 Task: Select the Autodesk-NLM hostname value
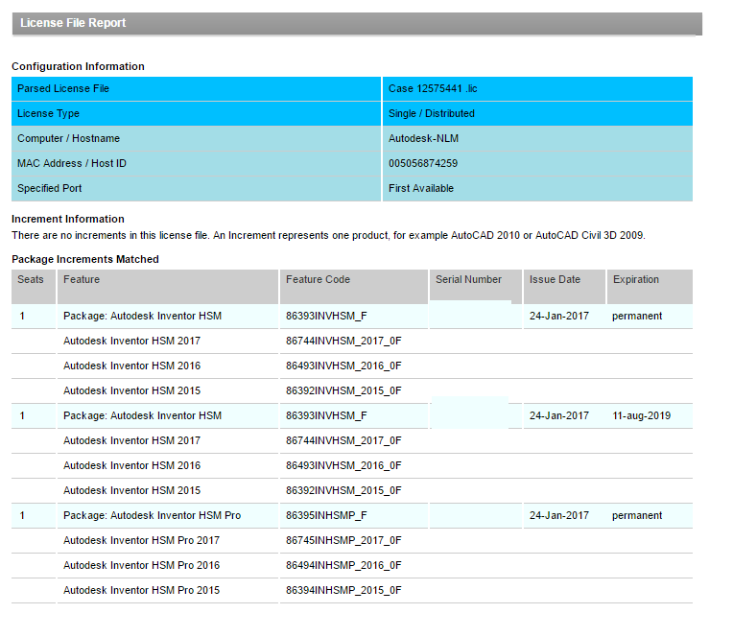pos(423,138)
